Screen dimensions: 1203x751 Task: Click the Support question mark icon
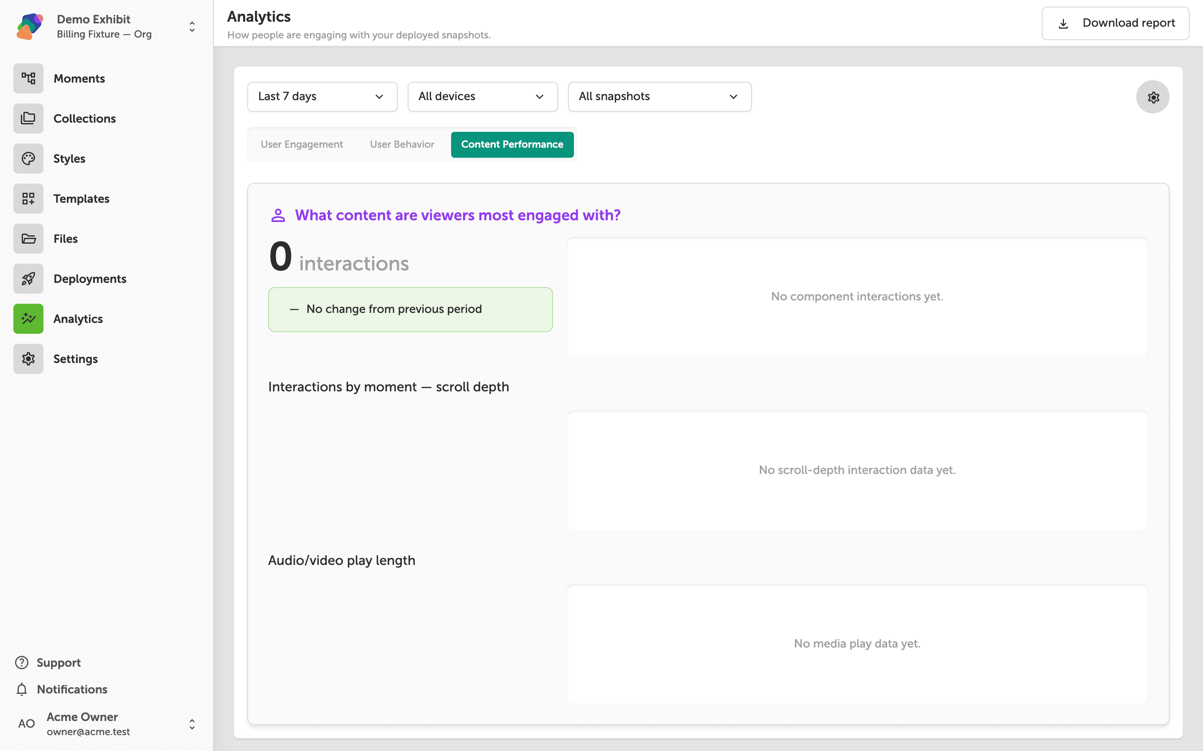(x=22, y=663)
